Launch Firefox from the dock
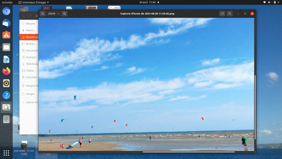Screen dimensions: 282x159 (x=6, y=71)
